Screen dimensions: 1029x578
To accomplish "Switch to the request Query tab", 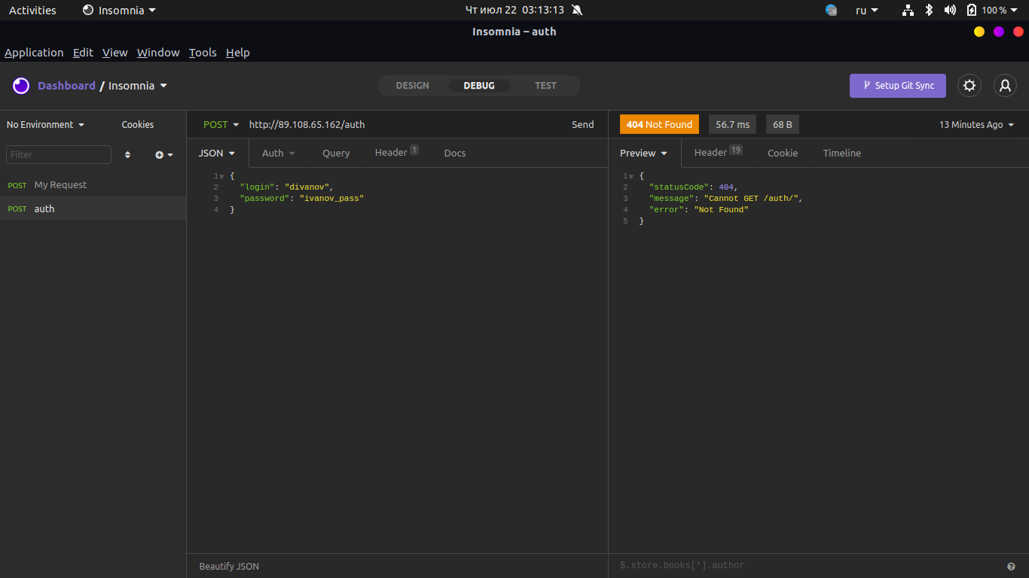I will tap(336, 153).
